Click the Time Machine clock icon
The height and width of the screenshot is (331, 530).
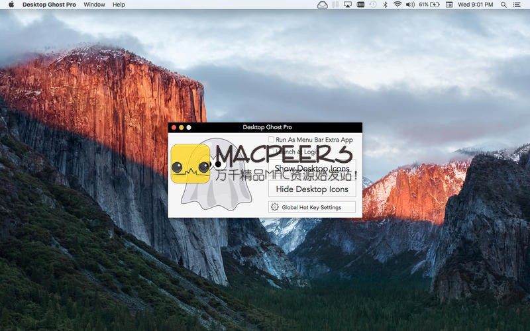(x=372, y=5)
